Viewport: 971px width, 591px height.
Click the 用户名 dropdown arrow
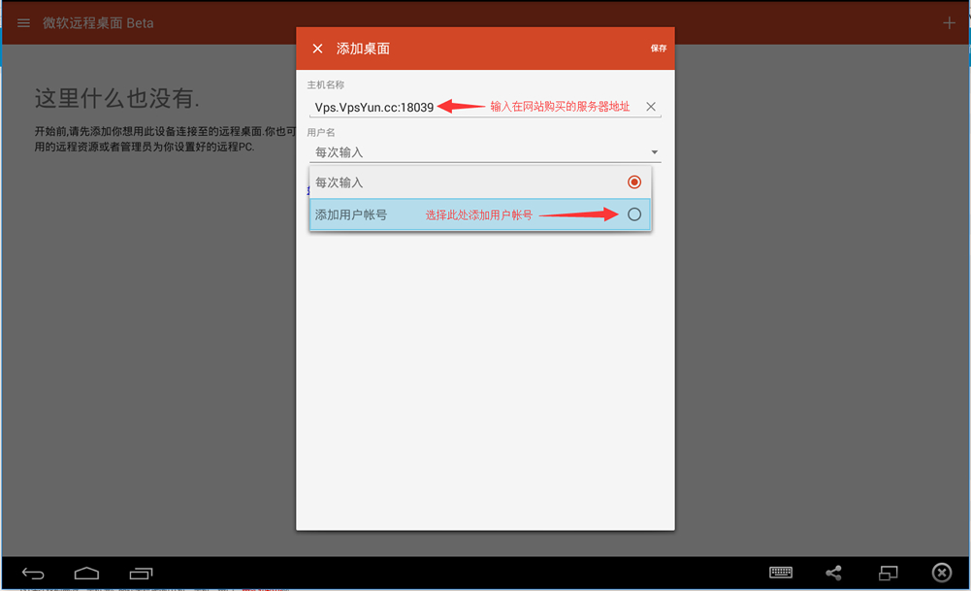click(x=655, y=152)
